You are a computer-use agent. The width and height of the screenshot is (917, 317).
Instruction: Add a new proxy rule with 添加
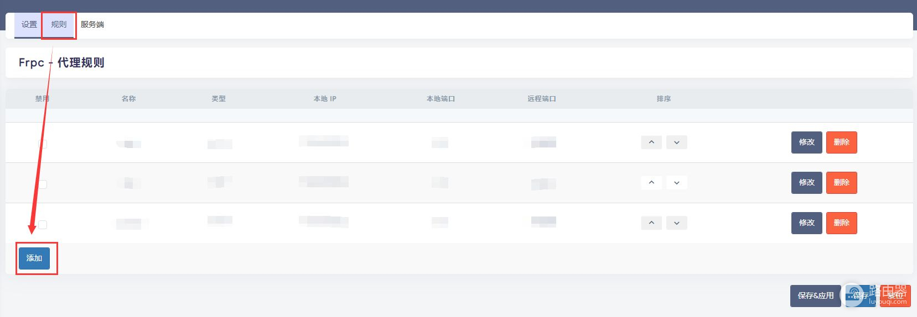34,258
